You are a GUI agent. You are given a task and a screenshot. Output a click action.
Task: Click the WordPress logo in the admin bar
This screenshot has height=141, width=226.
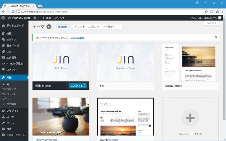pos(3,18)
